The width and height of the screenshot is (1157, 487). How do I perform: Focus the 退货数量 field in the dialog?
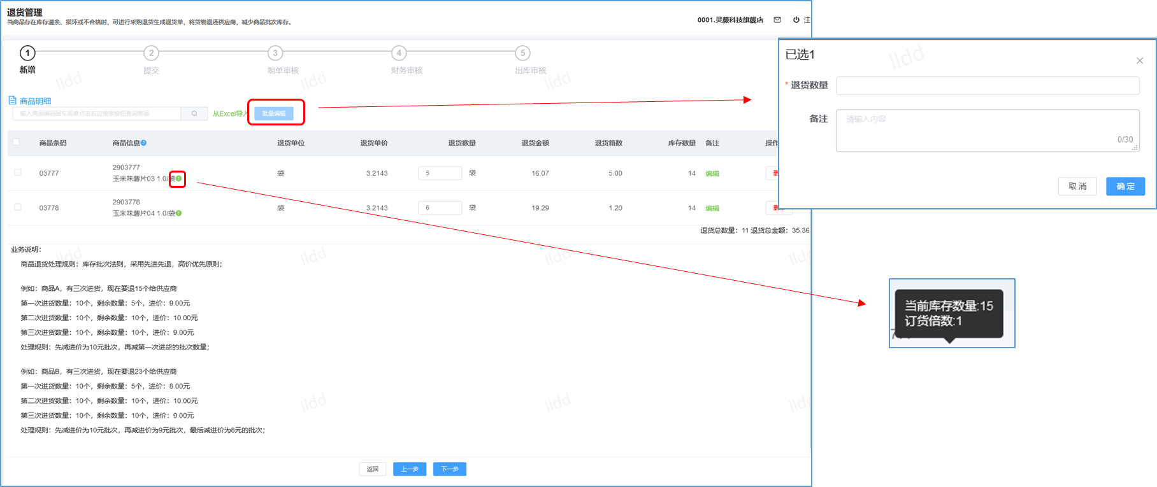click(988, 86)
